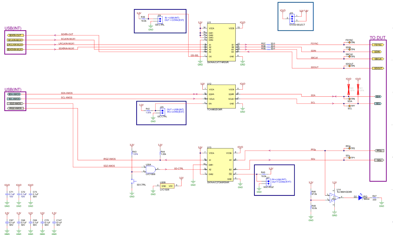Viewport: 393px width, 235px height.
Task: Select resistor R47 330
Action: click(x=374, y=198)
